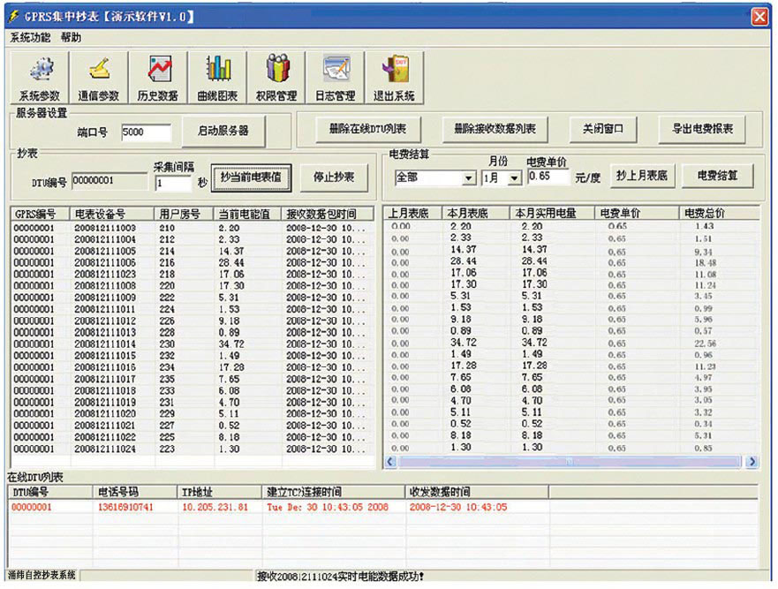Click the 本月表底 column header
Screen dimensions: 778x589
pos(476,214)
